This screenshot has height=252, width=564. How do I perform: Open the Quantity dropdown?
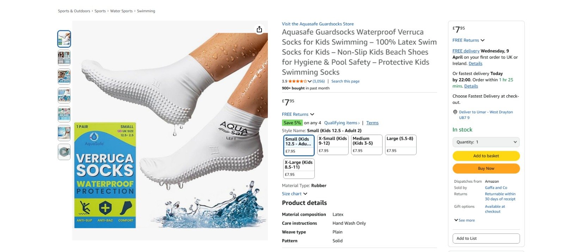486,142
